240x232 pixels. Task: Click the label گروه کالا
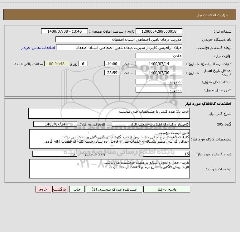pos(224,124)
